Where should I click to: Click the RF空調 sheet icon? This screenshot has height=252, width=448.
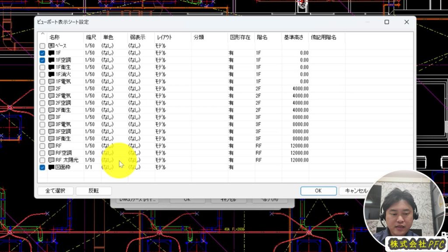[51, 153]
